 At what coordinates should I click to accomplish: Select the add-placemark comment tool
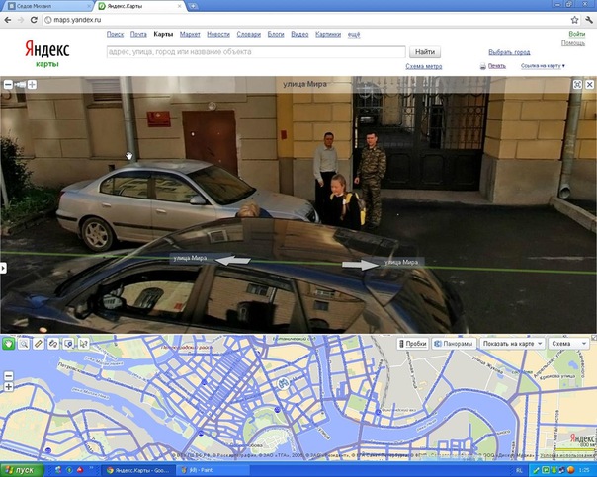(x=68, y=344)
